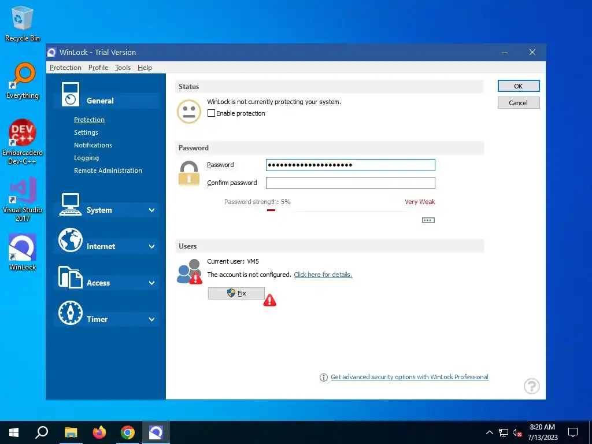Open File Explorer from taskbar
592x444 pixels.
(x=71, y=432)
